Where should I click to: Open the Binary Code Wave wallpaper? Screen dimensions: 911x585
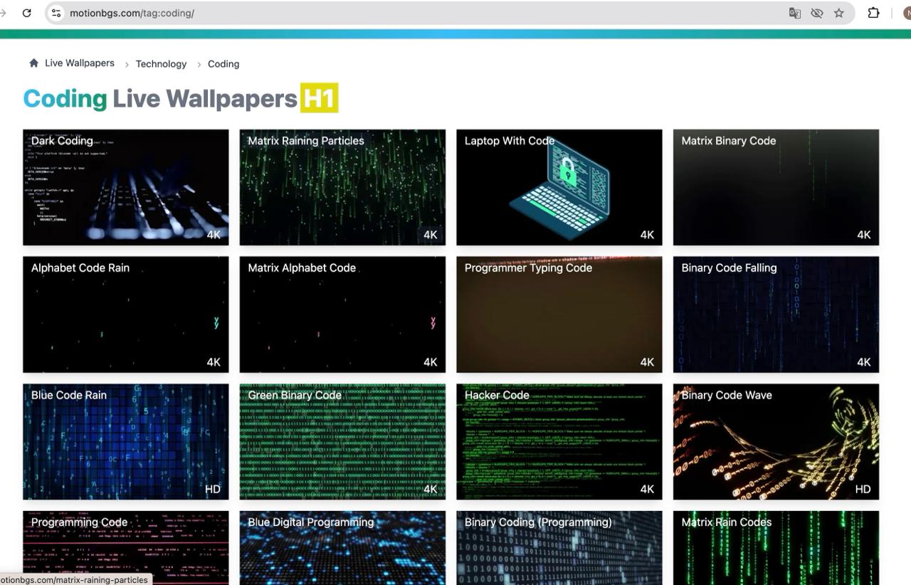click(x=775, y=441)
